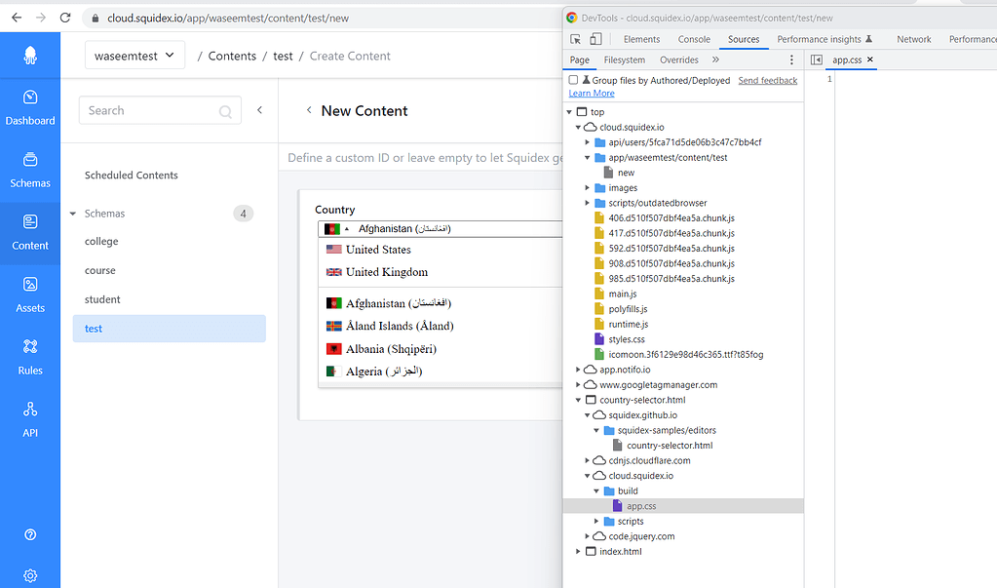The height and width of the screenshot is (588, 997).
Task: Toggle the device toolbar in DevTools
Action: (x=596, y=38)
